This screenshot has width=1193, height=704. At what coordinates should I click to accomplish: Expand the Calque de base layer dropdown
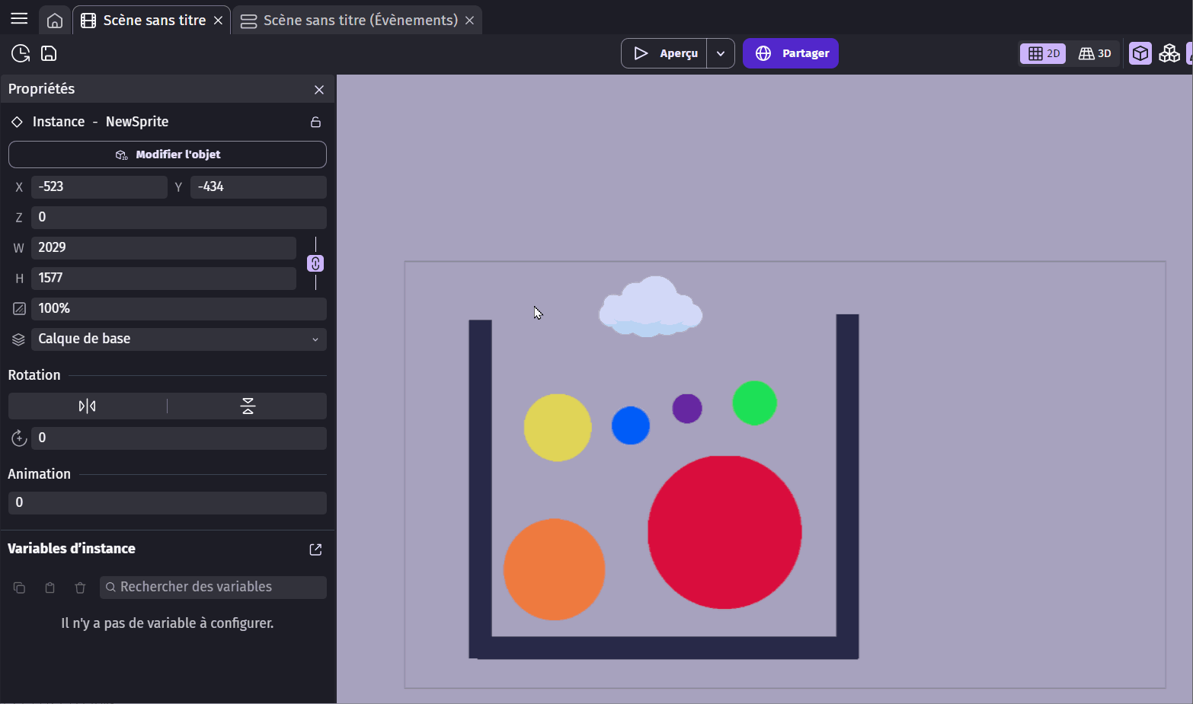point(178,339)
